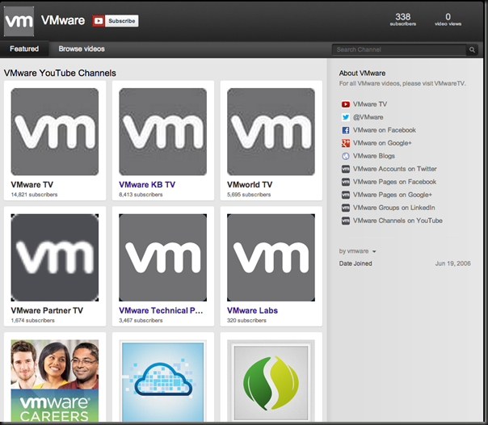The width and height of the screenshot is (488, 425).
Task: Open the VMware TV channel thumbnail
Action: (55, 132)
